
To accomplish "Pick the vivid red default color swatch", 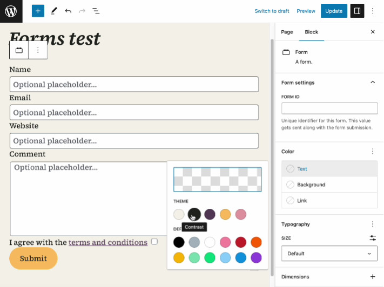I will click(241, 242).
